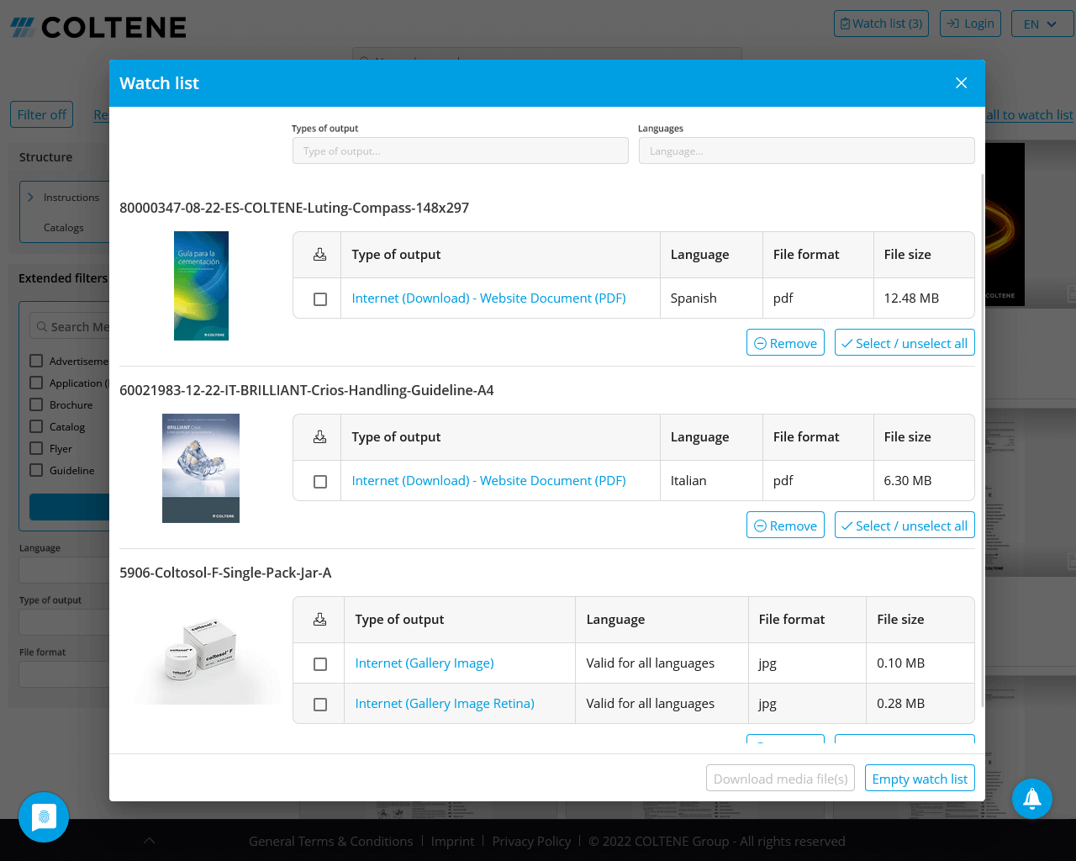Click the Filter off button
This screenshot has height=861, width=1076.
pyautogui.click(x=42, y=114)
